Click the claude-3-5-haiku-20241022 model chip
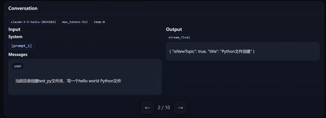This screenshot has width=326, height=118. (33, 22)
